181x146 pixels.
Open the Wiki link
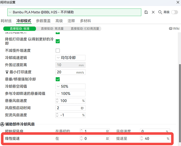[x=174, y=29]
